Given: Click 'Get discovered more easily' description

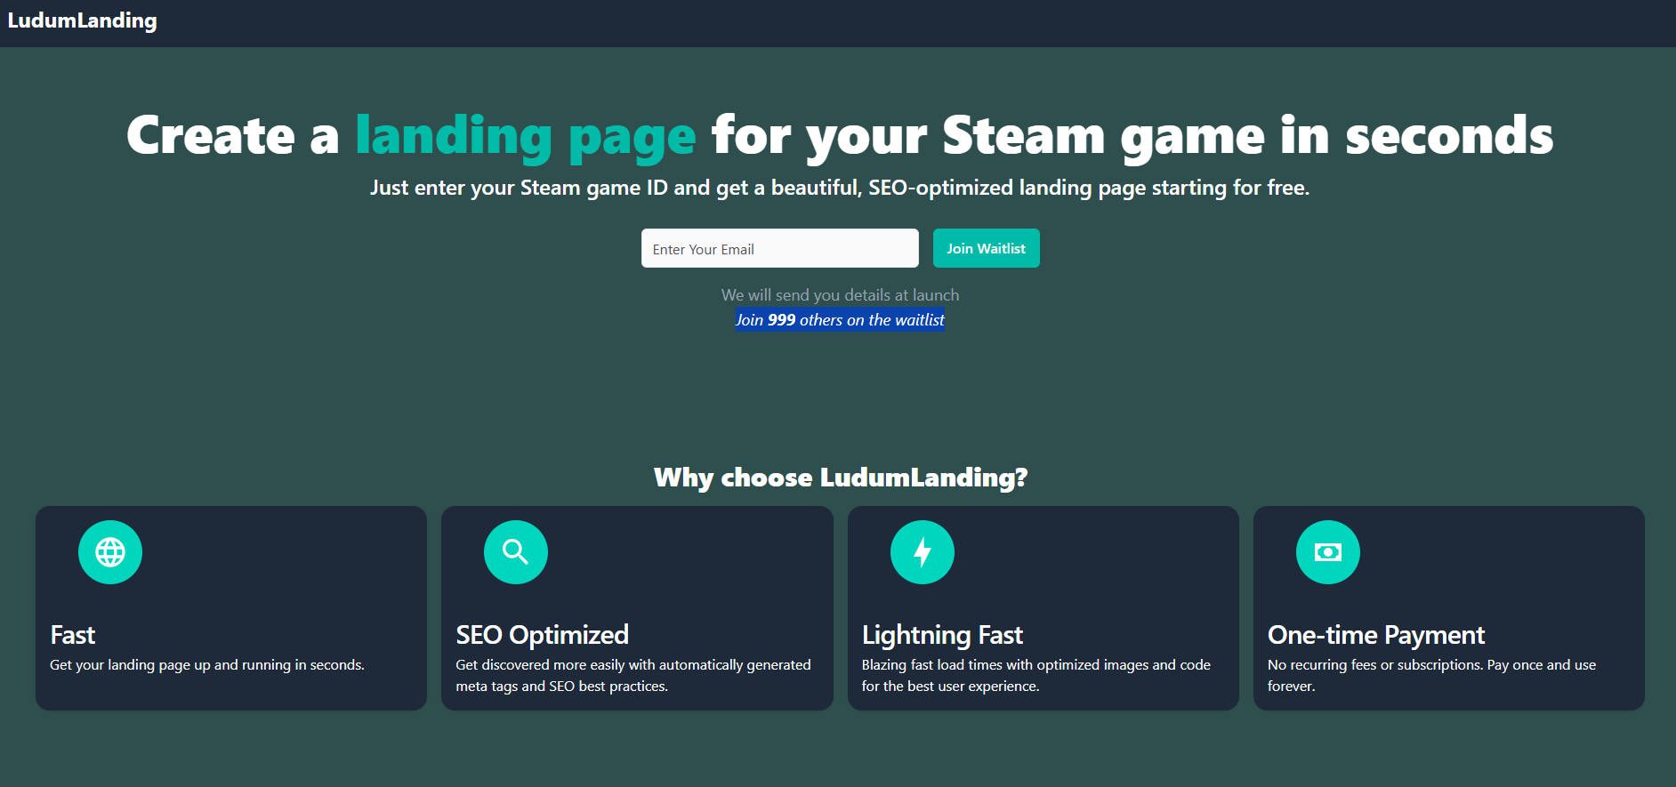Looking at the screenshot, I should pyautogui.click(x=633, y=676).
